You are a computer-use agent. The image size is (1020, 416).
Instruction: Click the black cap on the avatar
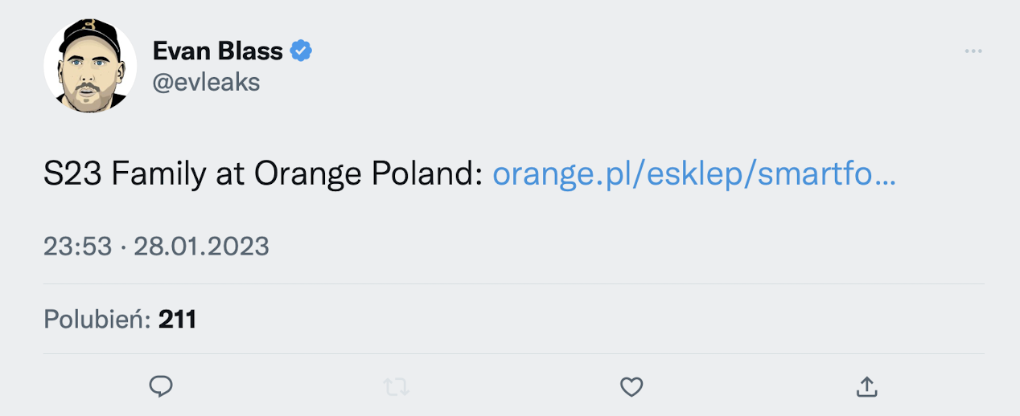[x=89, y=33]
